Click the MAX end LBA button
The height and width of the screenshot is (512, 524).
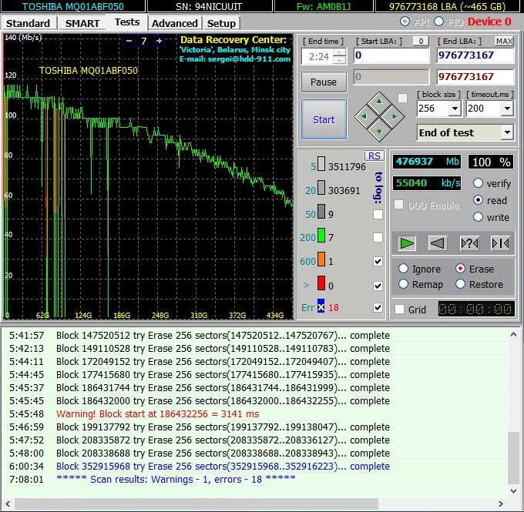504,41
